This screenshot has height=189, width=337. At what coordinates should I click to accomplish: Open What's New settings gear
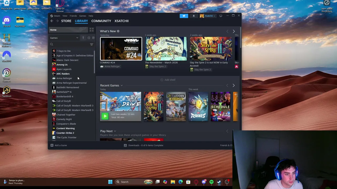click(x=118, y=31)
